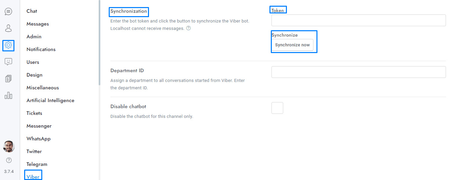Open the WhatsApp settings tab
Viewport: 450px width, 180px height.
[39, 139]
